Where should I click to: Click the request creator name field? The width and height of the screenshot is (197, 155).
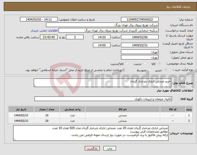108,30
